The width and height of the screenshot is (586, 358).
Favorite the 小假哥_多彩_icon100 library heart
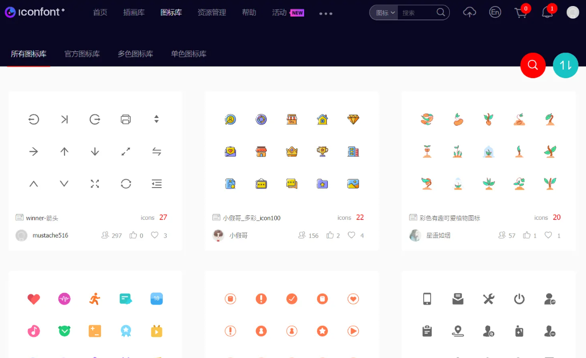click(351, 235)
